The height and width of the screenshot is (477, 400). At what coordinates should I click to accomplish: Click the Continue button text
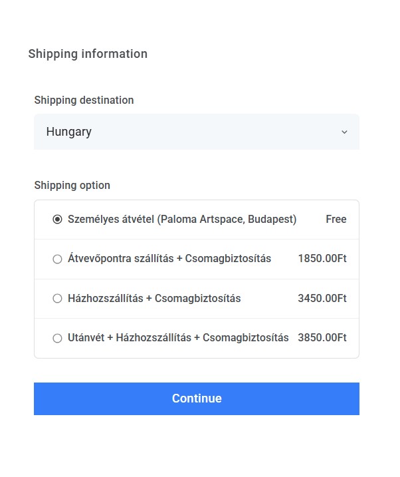point(197,398)
